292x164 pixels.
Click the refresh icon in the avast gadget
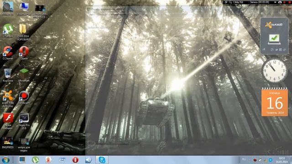[x=272, y=50]
